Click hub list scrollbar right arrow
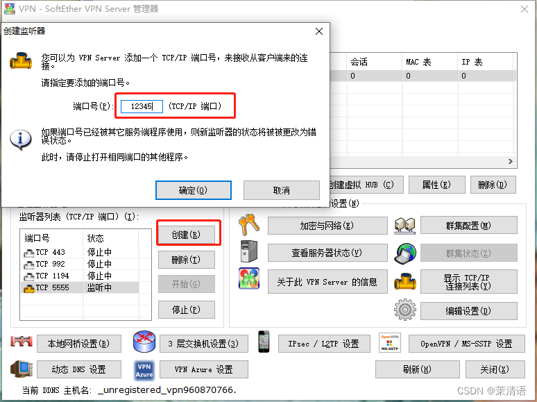537x402 pixels. coord(511,161)
